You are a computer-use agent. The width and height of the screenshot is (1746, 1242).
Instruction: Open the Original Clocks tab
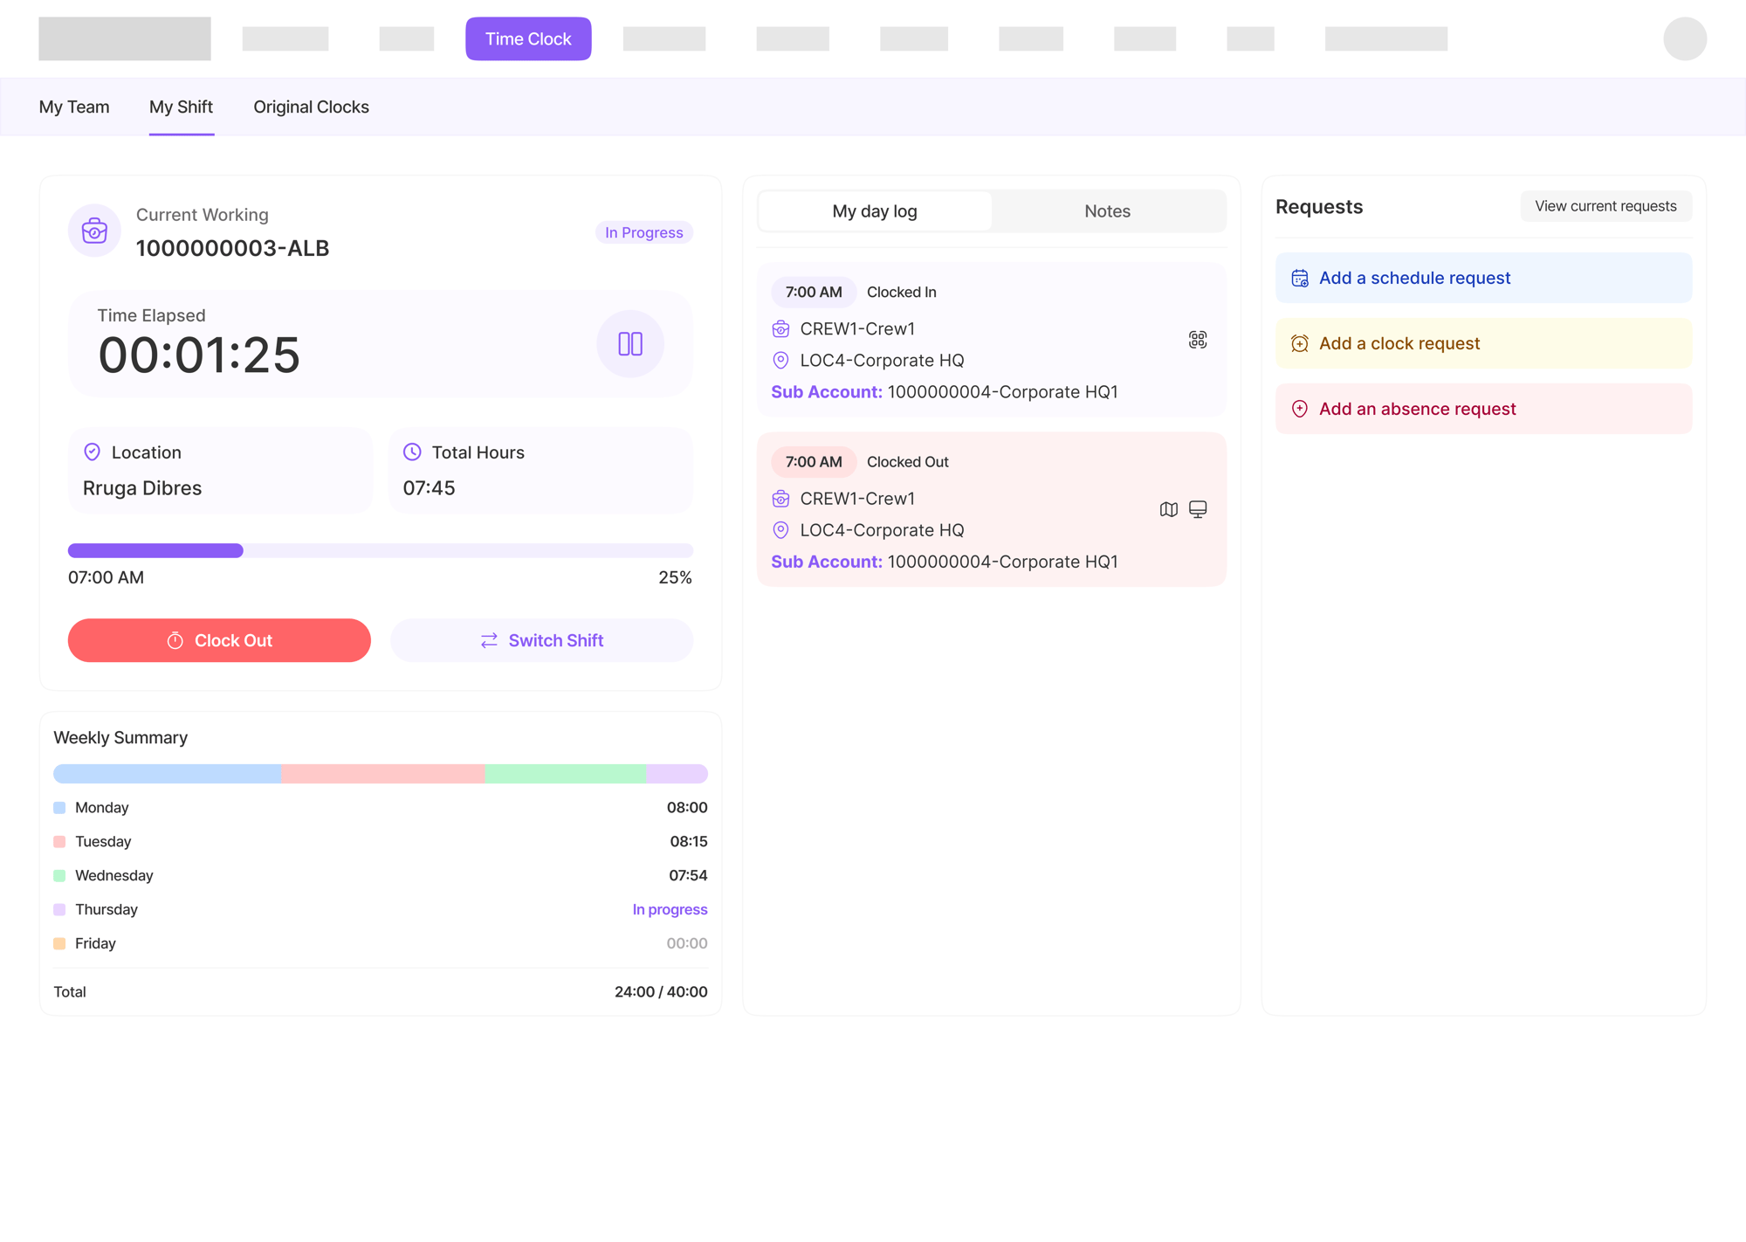coord(311,107)
